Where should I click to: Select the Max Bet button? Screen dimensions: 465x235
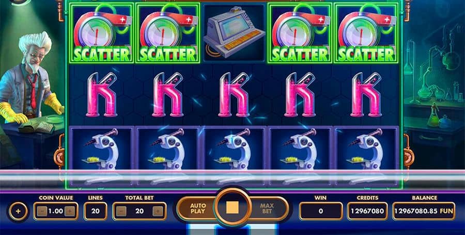click(267, 208)
